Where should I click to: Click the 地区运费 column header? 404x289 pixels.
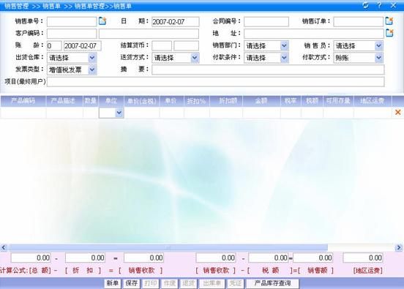pyautogui.click(x=373, y=101)
